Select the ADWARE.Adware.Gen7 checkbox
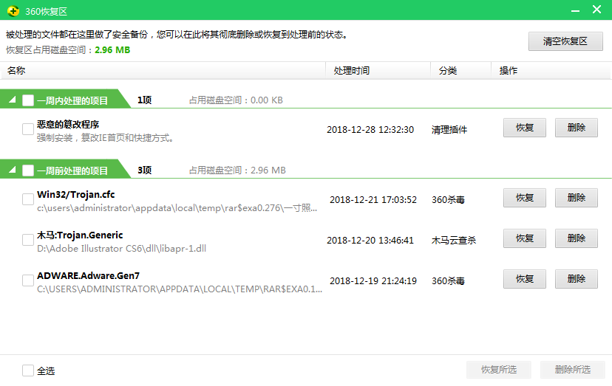This screenshot has width=612, height=386. coord(27,280)
